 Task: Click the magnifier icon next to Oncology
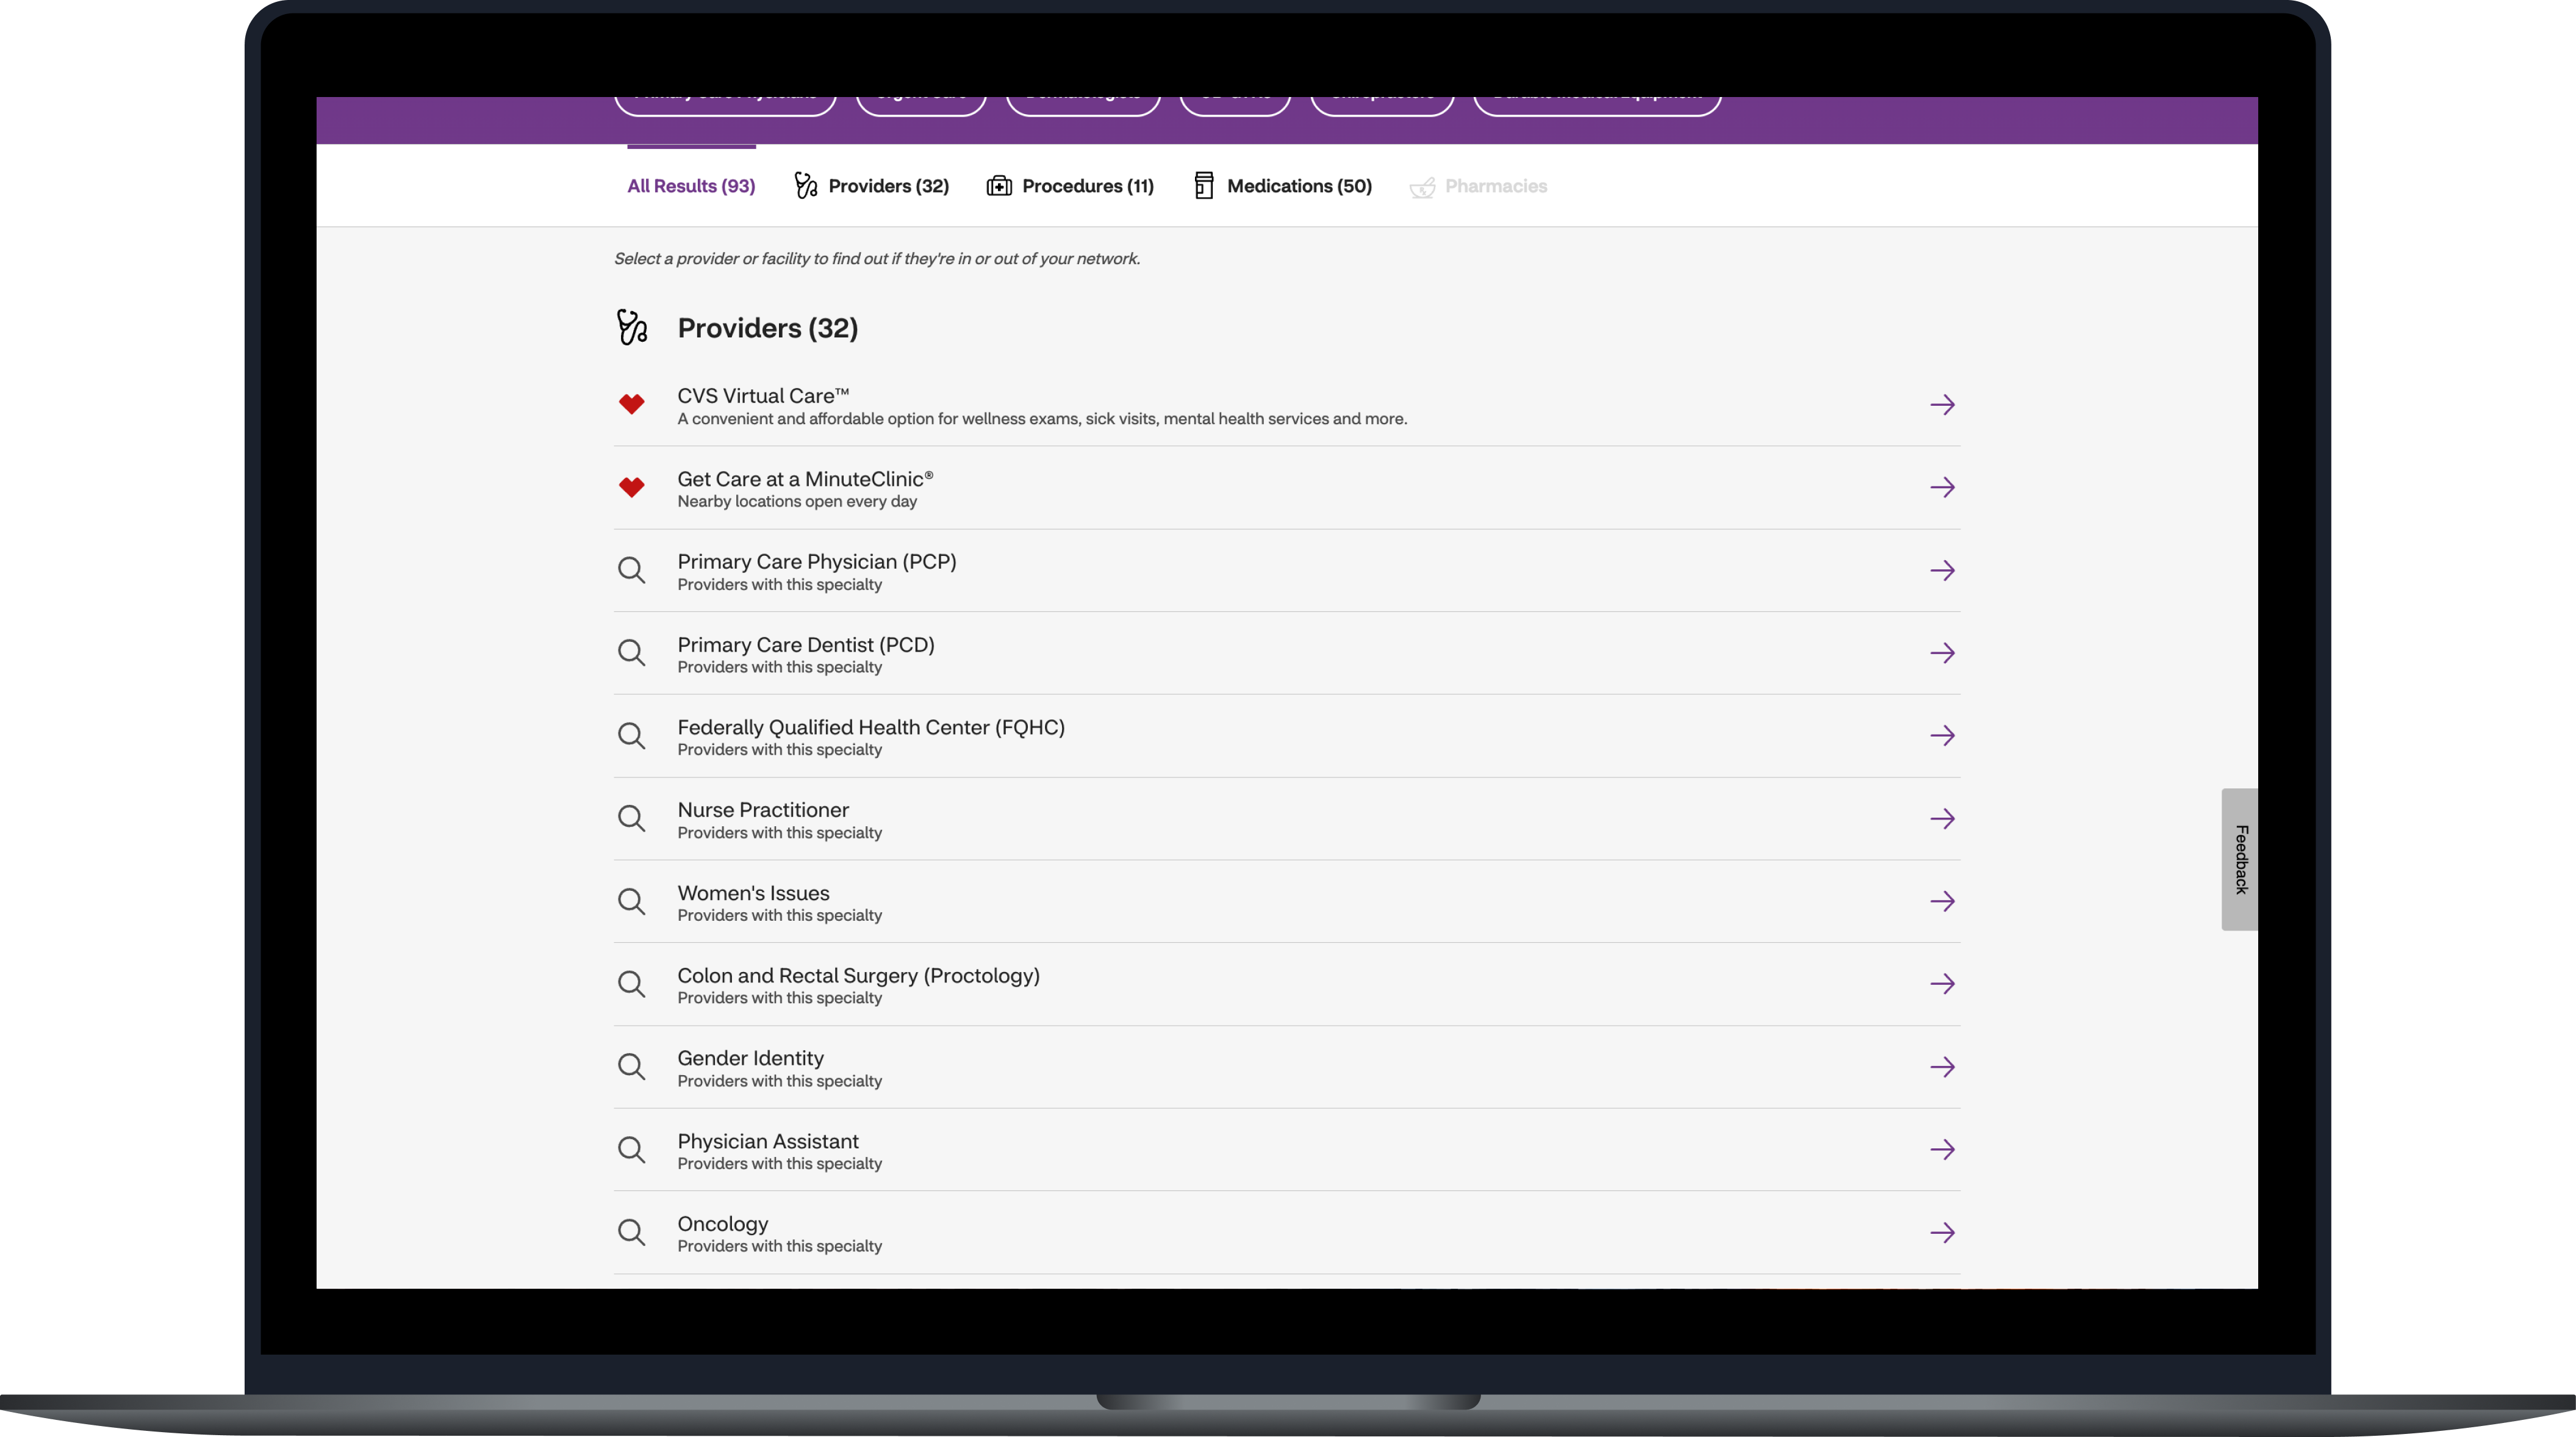(631, 1232)
